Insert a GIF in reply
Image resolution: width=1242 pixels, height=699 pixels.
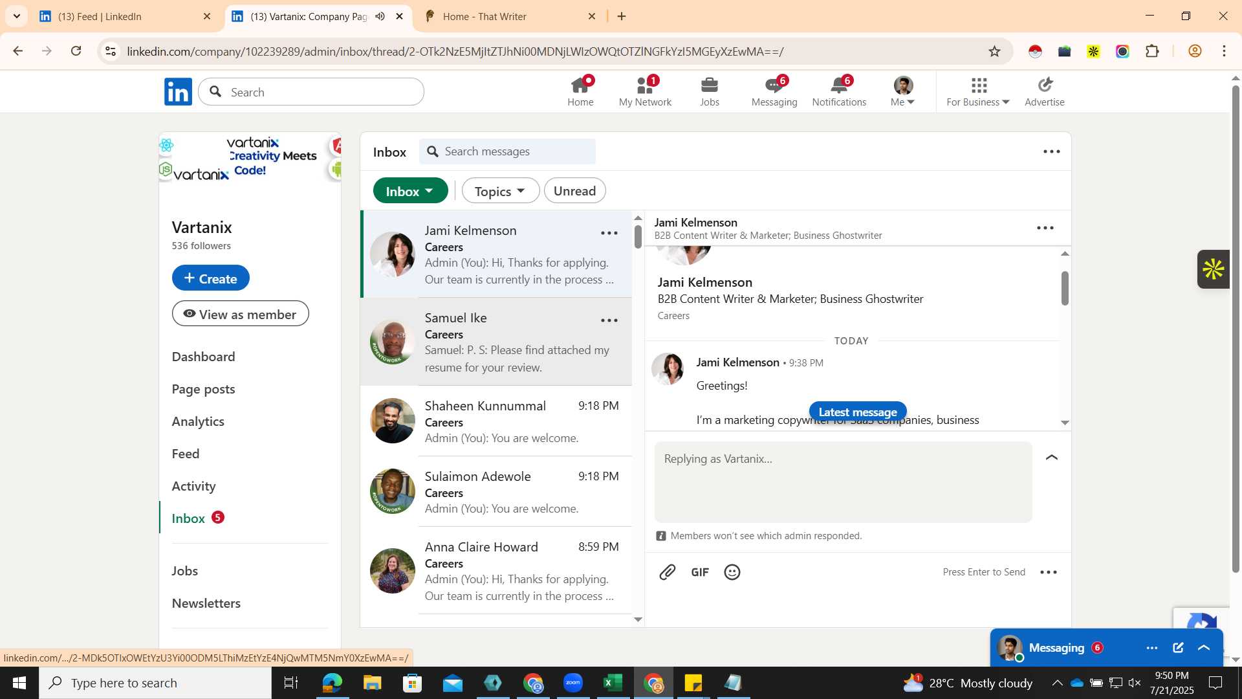700,572
